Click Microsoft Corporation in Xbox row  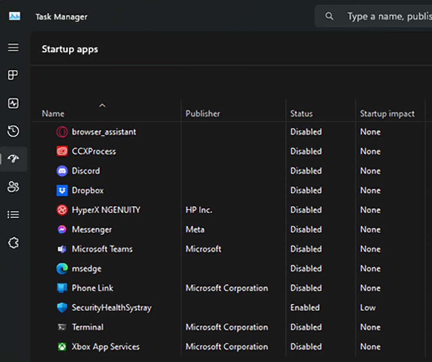coord(227,346)
